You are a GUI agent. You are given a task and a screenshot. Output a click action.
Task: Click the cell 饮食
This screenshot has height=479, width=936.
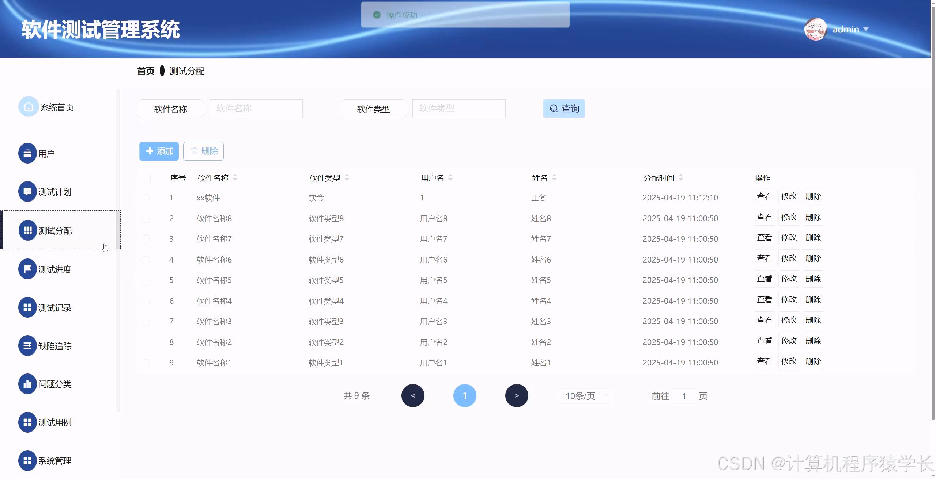(316, 198)
